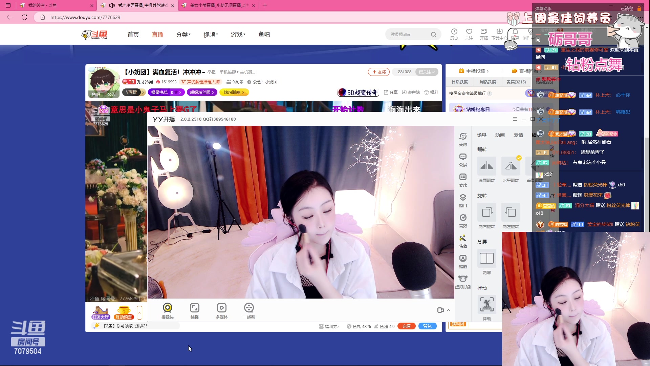Switch to the 场景 tab

[x=481, y=135]
